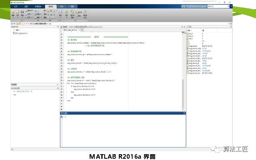
Task: Switch to the Plots (绘图) ribbon tab
Action: (26, 6)
